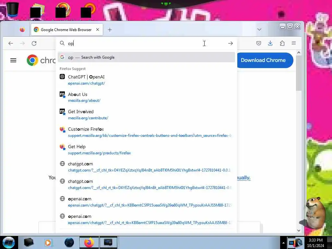The width and height of the screenshot is (332, 249).
Task: Click the taskbar clock 3:33 PM
Action: (x=315, y=243)
